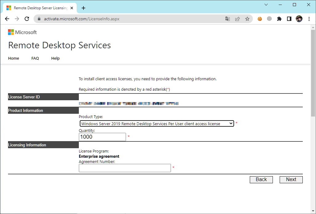Open the FAQ menu item
Image resolution: width=316 pixels, height=214 pixels.
click(35, 58)
